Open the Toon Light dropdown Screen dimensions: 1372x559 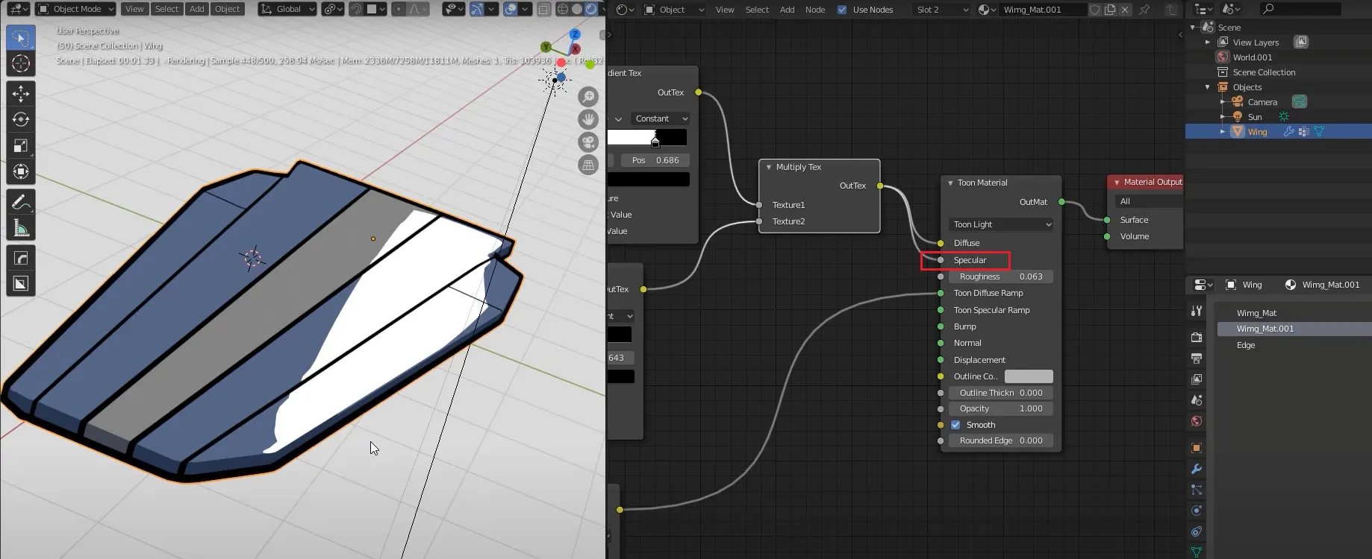click(1001, 224)
